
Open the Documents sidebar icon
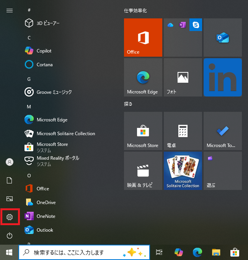coord(10,180)
